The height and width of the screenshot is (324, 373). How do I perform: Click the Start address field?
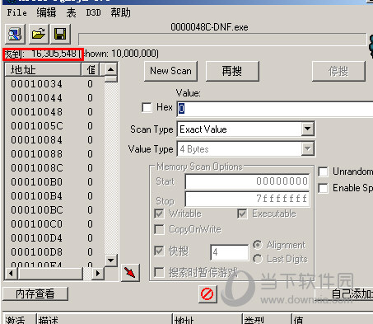tap(247, 181)
